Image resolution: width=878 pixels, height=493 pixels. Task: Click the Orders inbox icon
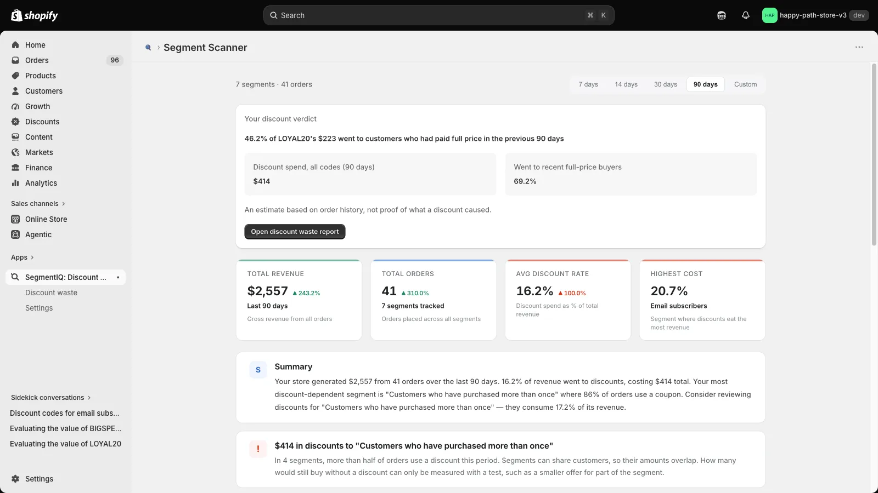click(15, 60)
